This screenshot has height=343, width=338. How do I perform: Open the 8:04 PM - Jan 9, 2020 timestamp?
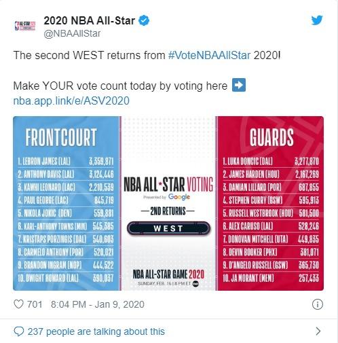point(98,304)
